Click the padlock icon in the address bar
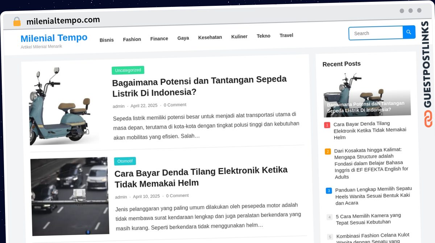 (x=16, y=21)
